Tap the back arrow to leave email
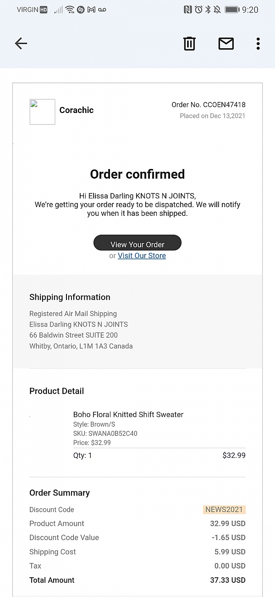Image resolution: width=275 pixels, height=597 pixels. point(21,44)
